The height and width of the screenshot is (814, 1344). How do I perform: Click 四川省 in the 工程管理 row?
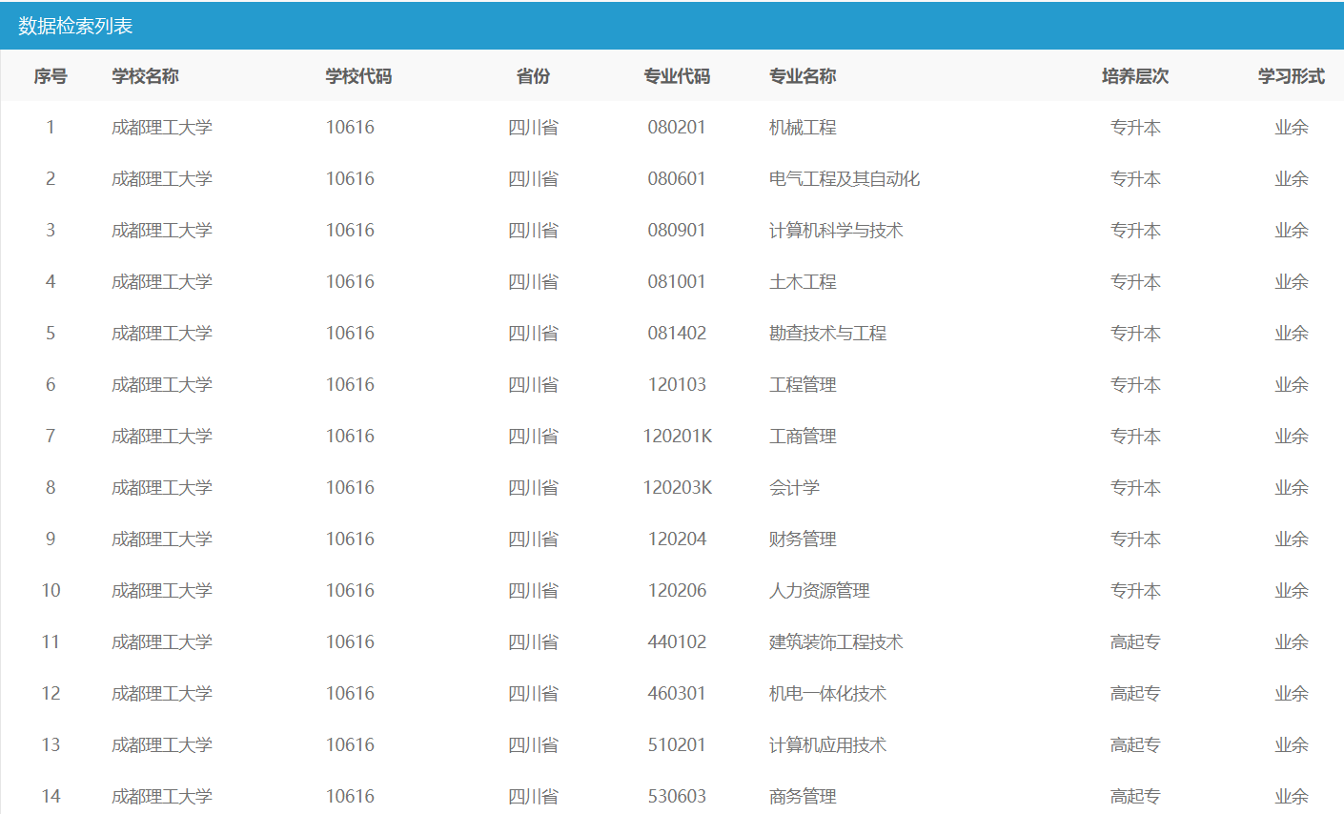point(533,385)
